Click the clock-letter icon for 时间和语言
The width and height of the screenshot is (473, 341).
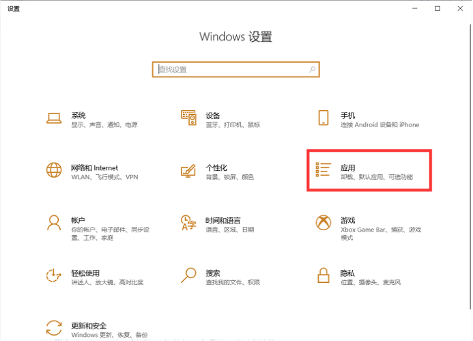188,223
